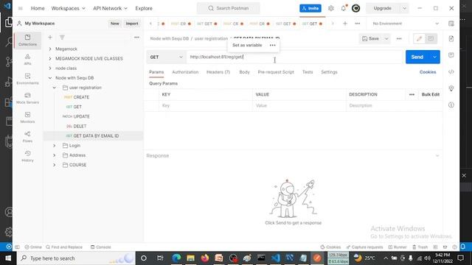Switch to the Pre-request Script tab
This screenshot has height=265, width=472.
point(276,72)
